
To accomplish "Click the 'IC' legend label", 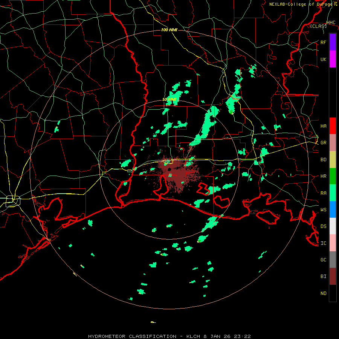I will tap(324, 243).
